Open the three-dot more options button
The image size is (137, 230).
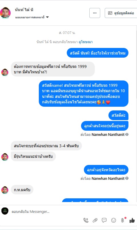pyautogui.click(x=95, y=13)
